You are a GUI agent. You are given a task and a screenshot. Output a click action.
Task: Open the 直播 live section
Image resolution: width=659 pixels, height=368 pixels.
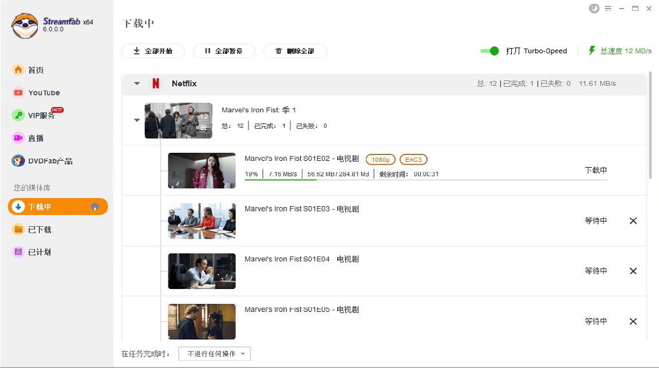(35, 138)
